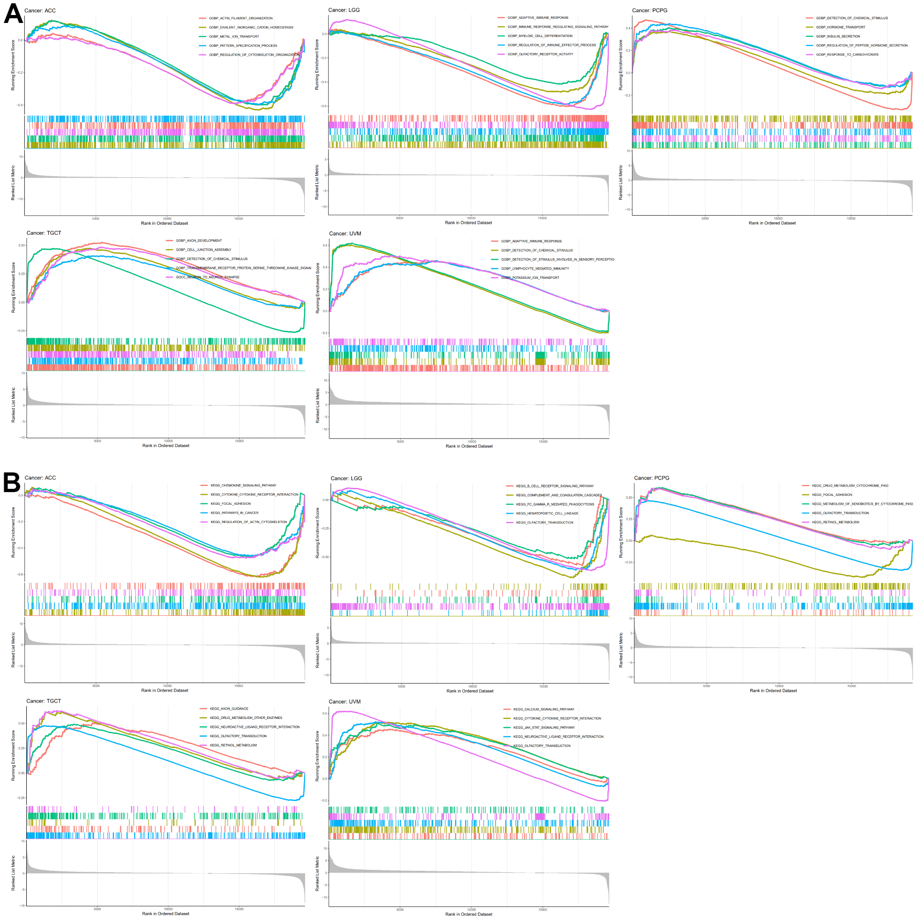Click legend label KEGG_B_CELL_RECEPTOR_SIGNALING_PATHWAY

click(x=555, y=486)
